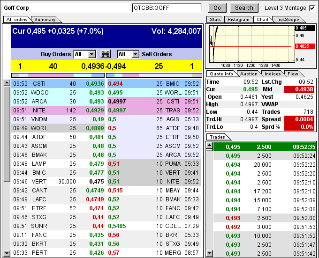
Task: Click the Trades count 718
Action: tap(308, 112)
